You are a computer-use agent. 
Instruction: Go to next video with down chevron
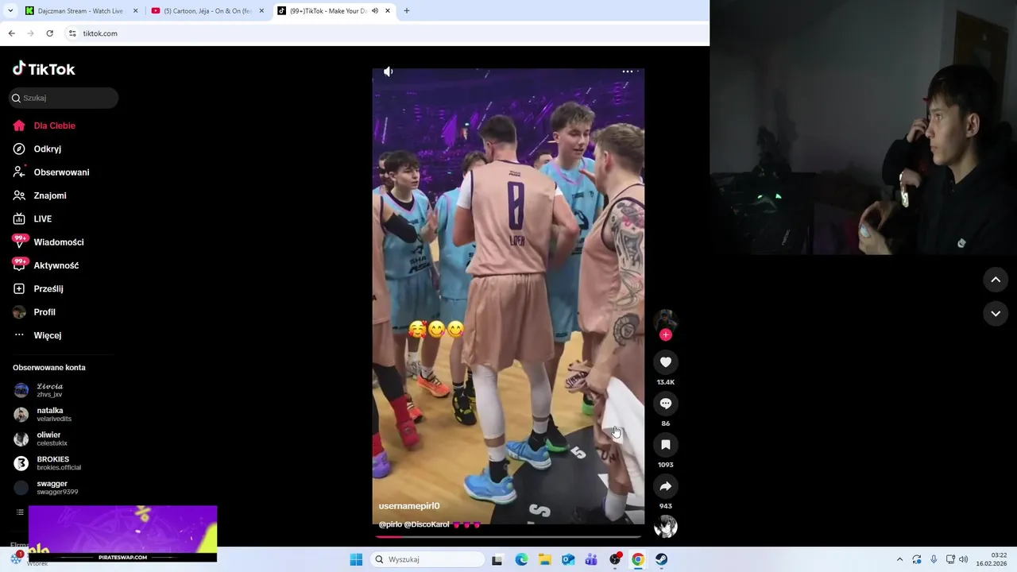[x=996, y=313]
